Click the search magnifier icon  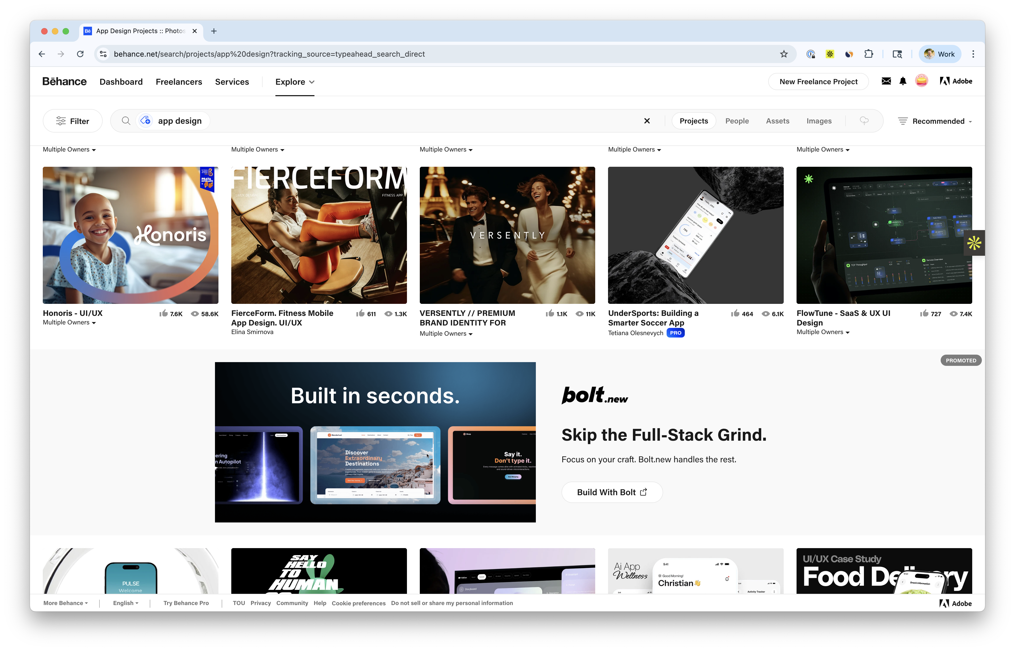point(126,121)
